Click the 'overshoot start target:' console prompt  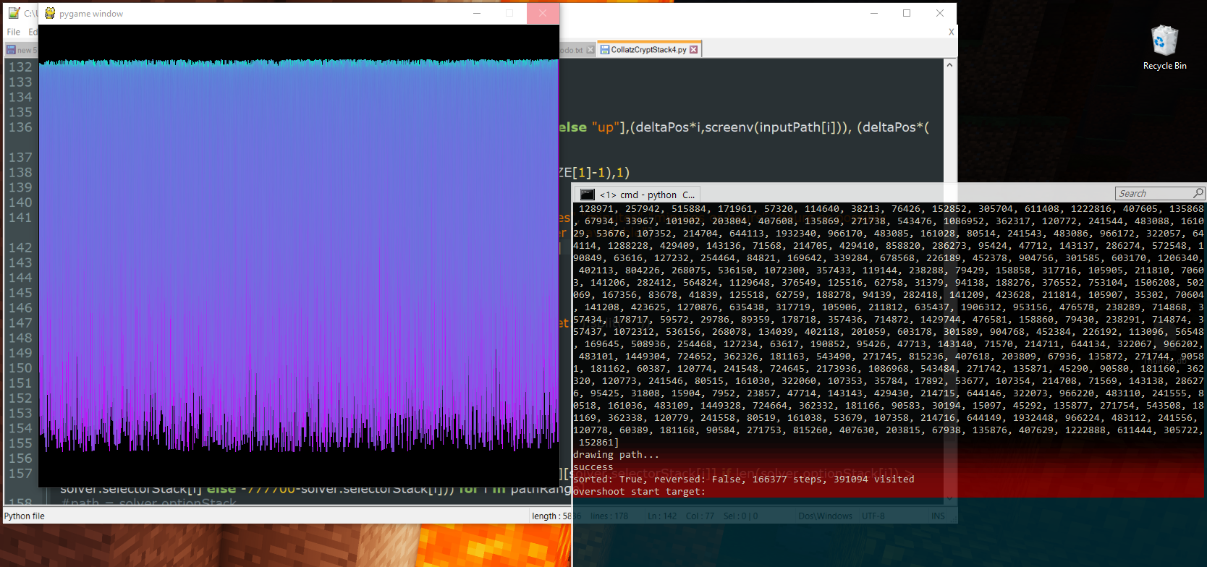pyautogui.click(x=638, y=492)
